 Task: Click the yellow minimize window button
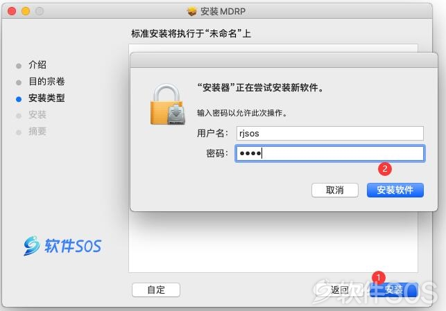[26, 11]
